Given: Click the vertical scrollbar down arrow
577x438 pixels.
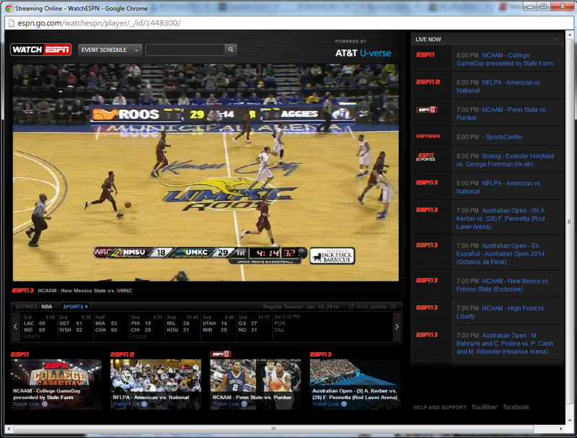Looking at the screenshot, I should [x=570, y=420].
